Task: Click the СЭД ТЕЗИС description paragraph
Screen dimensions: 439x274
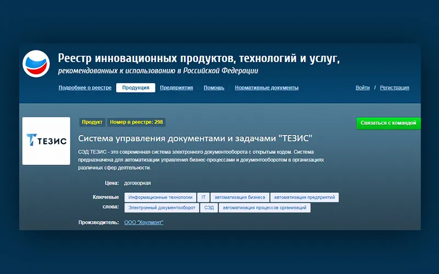Action: [201, 160]
